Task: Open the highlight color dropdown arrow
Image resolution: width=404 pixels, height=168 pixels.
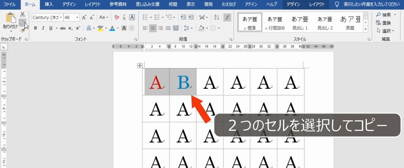Action: pos(106,28)
